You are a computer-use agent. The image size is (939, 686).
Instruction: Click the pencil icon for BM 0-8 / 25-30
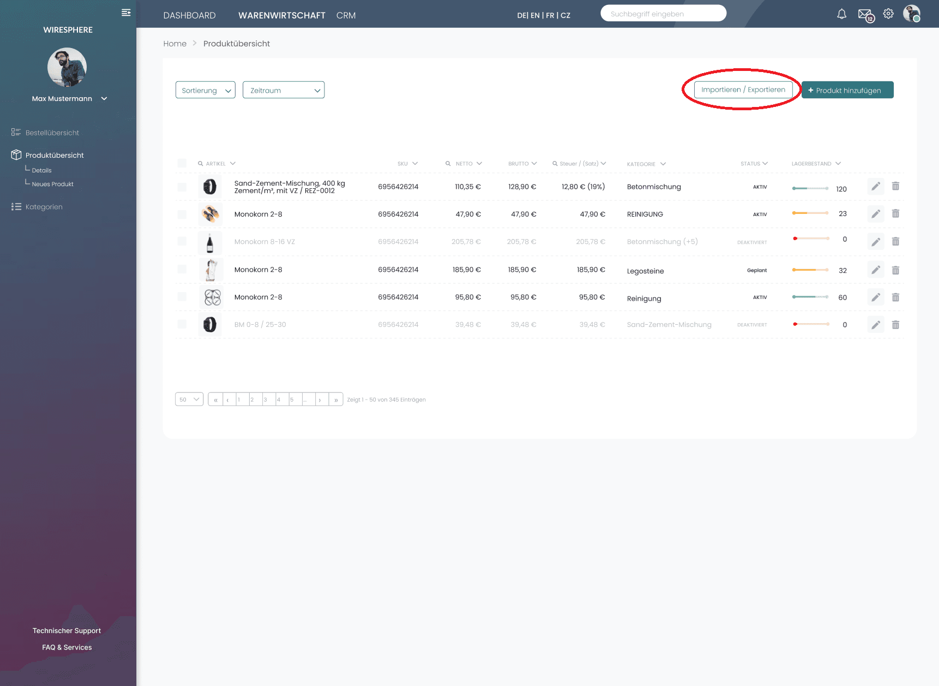[x=875, y=325]
